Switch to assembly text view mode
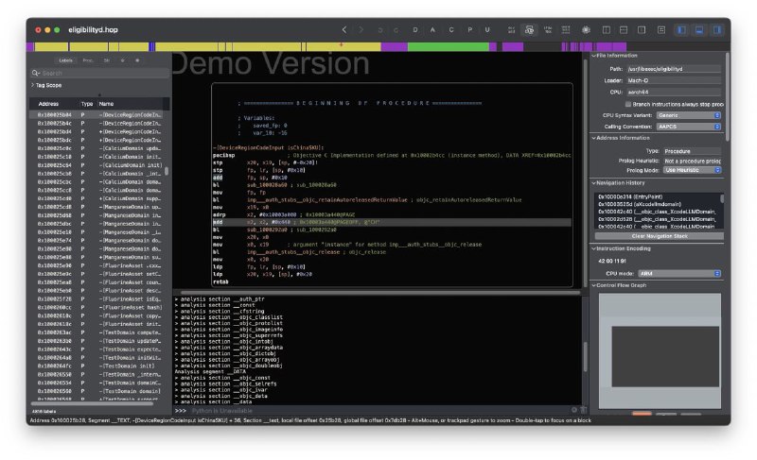Viewport: 757px width, 460px height. (511, 30)
